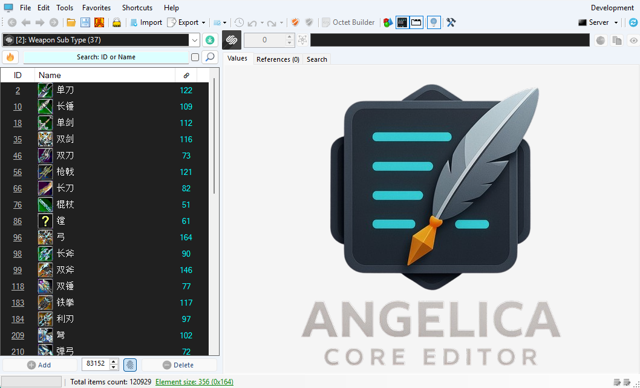
Task: Open a file using the folder icon
Action: tap(70, 22)
